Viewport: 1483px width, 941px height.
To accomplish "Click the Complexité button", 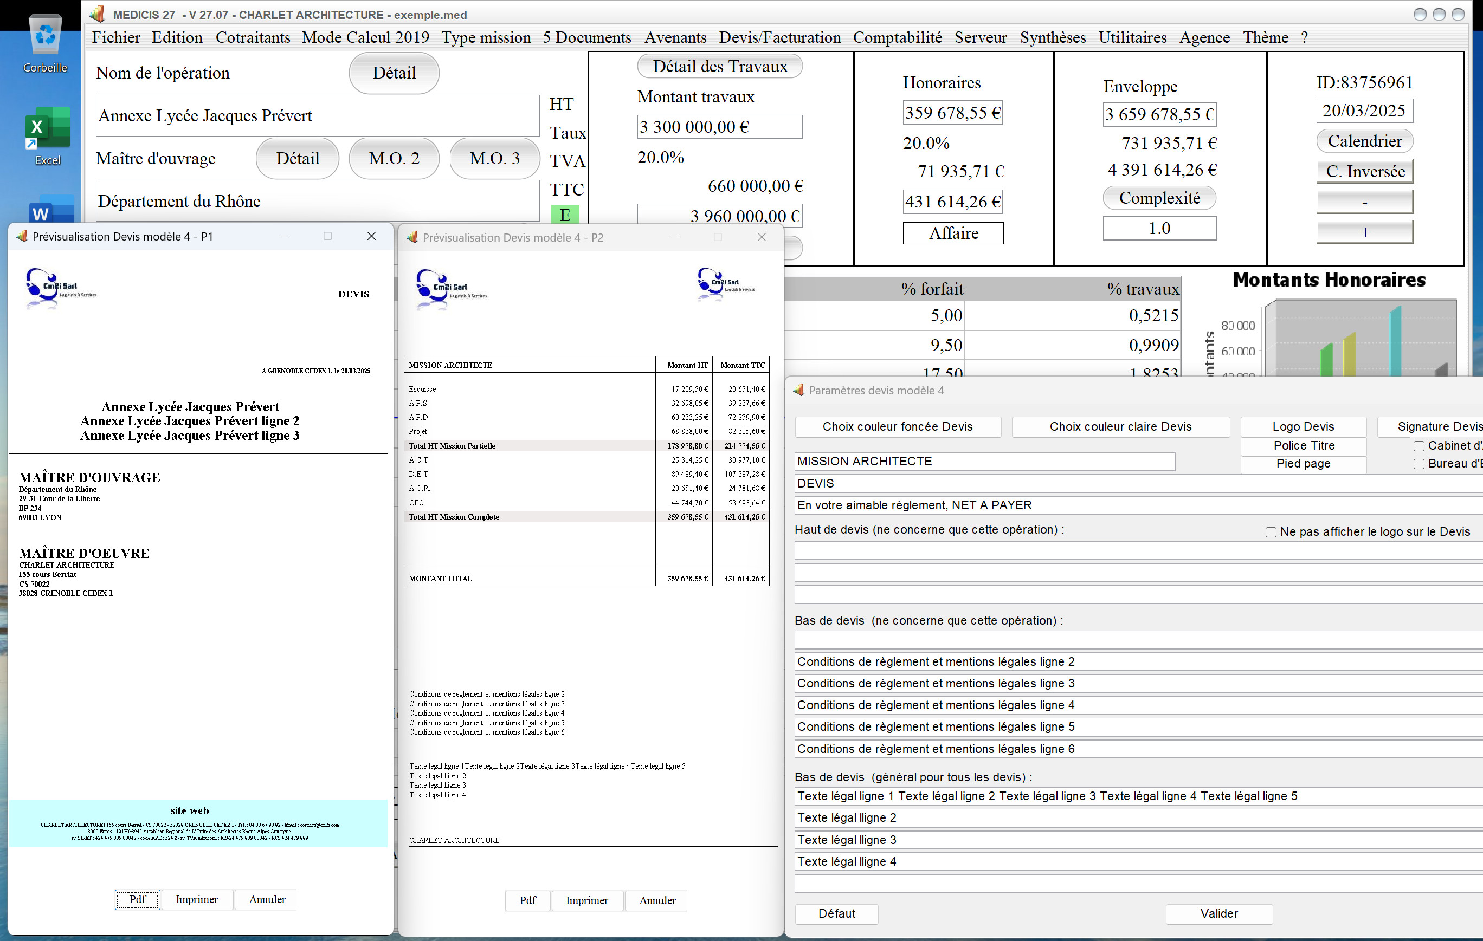I will pos(1159,198).
